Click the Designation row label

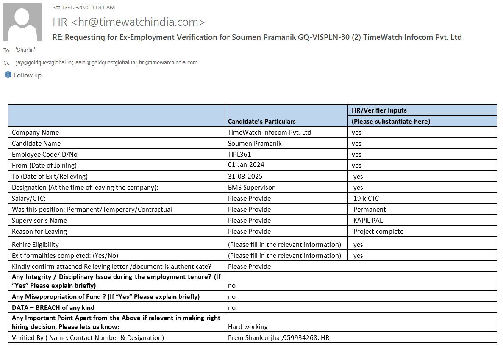tap(85, 188)
